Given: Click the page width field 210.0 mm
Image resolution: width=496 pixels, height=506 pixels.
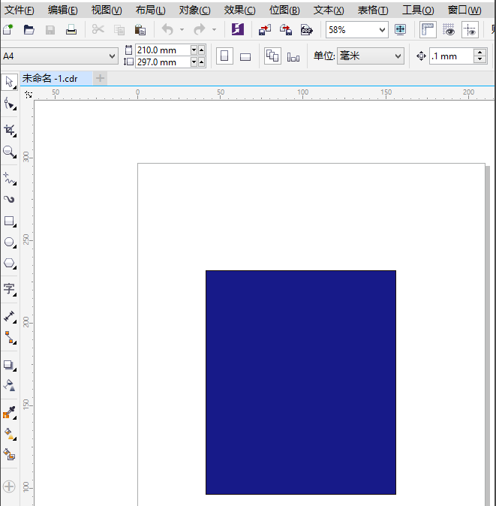Looking at the screenshot, I should pyautogui.click(x=163, y=50).
